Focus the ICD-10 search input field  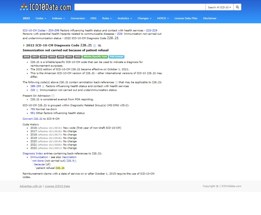tap(140, 7)
